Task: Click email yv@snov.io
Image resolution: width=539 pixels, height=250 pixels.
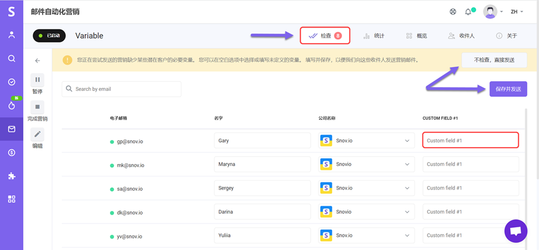Action: click(129, 236)
